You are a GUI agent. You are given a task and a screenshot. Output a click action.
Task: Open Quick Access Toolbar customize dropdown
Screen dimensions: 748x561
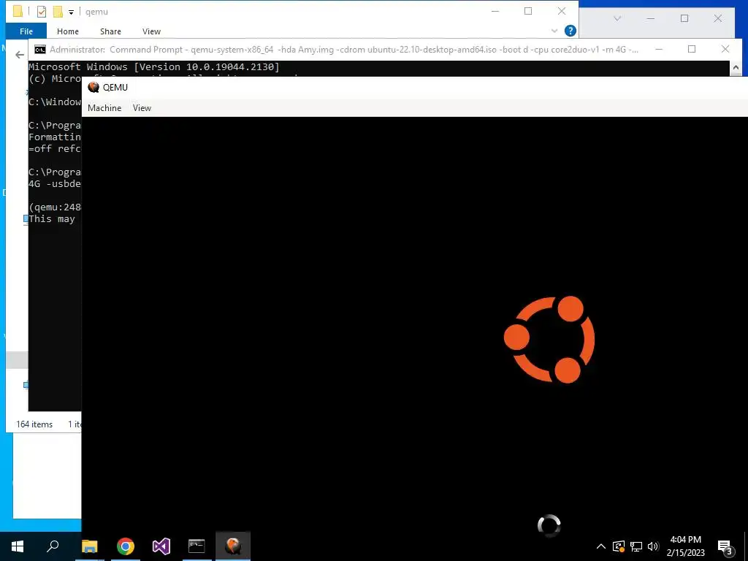pos(71,12)
